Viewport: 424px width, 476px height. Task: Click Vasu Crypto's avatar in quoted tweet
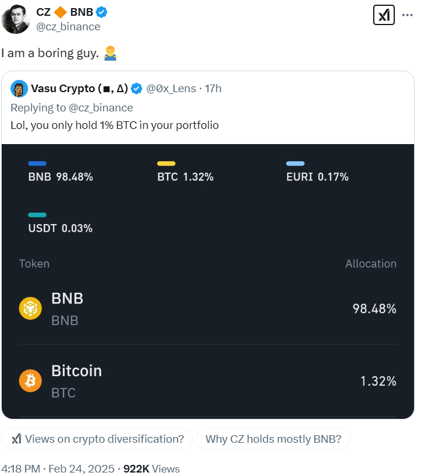[x=19, y=89]
